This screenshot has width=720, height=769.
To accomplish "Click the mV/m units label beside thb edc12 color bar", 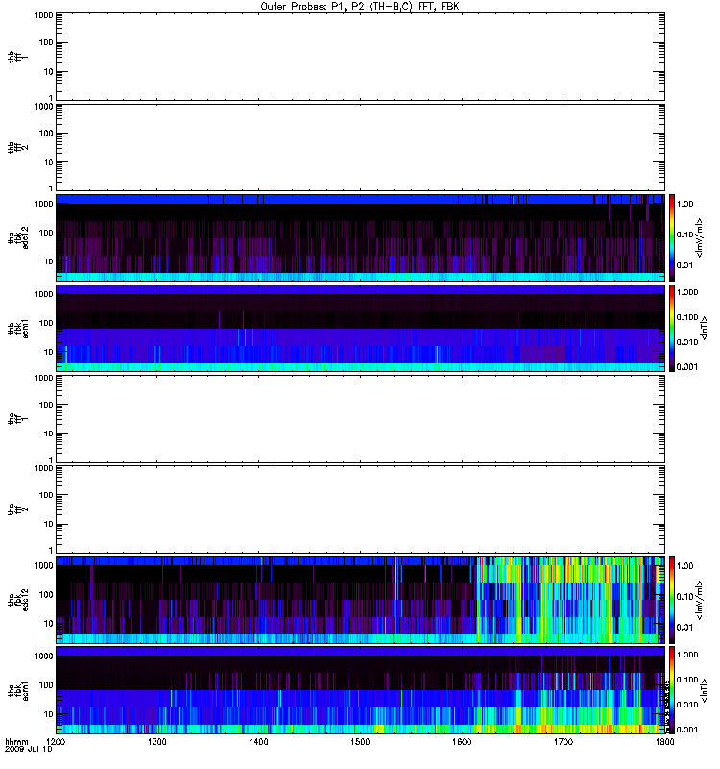I will click(700, 237).
